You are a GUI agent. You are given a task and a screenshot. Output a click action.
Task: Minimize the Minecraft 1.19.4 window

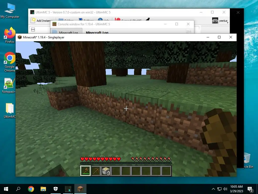coord(208,37)
